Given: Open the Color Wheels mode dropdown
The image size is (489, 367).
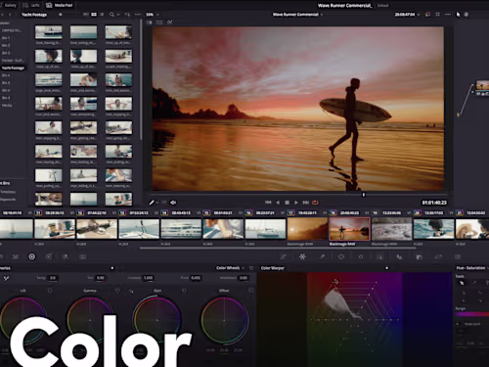Looking at the screenshot, I should [230, 268].
